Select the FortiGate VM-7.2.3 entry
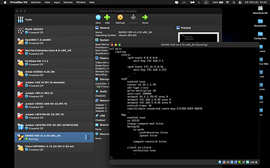This screenshot has width=270, height=168. click(x=54, y=62)
